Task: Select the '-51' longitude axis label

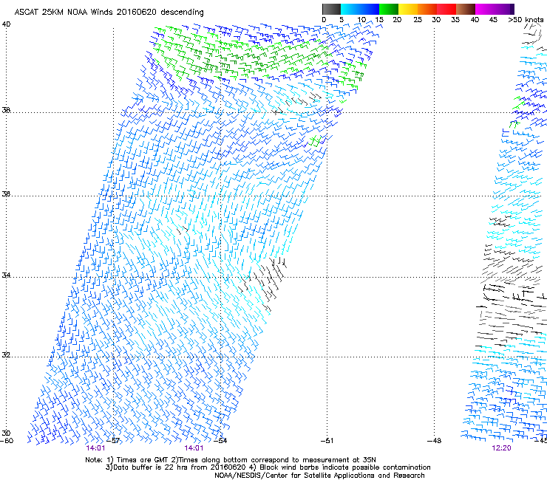Action: tap(327, 441)
